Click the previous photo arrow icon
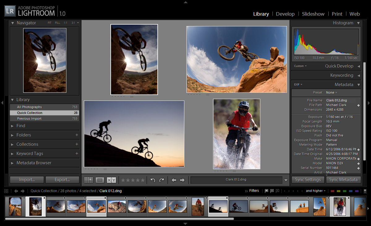This screenshot has height=226, width=371. [x=174, y=180]
